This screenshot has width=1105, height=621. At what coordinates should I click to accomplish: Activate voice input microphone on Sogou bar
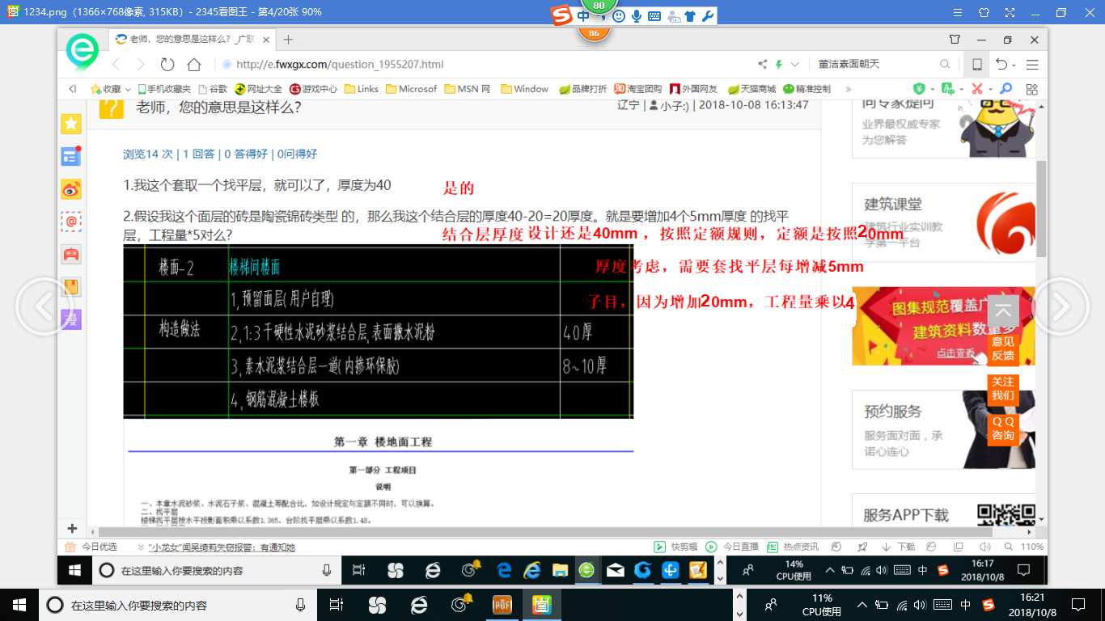tap(637, 16)
